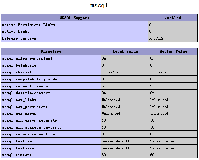The width and height of the screenshot is (199, 160).
Task: Click the Local Value column header
Action: point(125,51)
